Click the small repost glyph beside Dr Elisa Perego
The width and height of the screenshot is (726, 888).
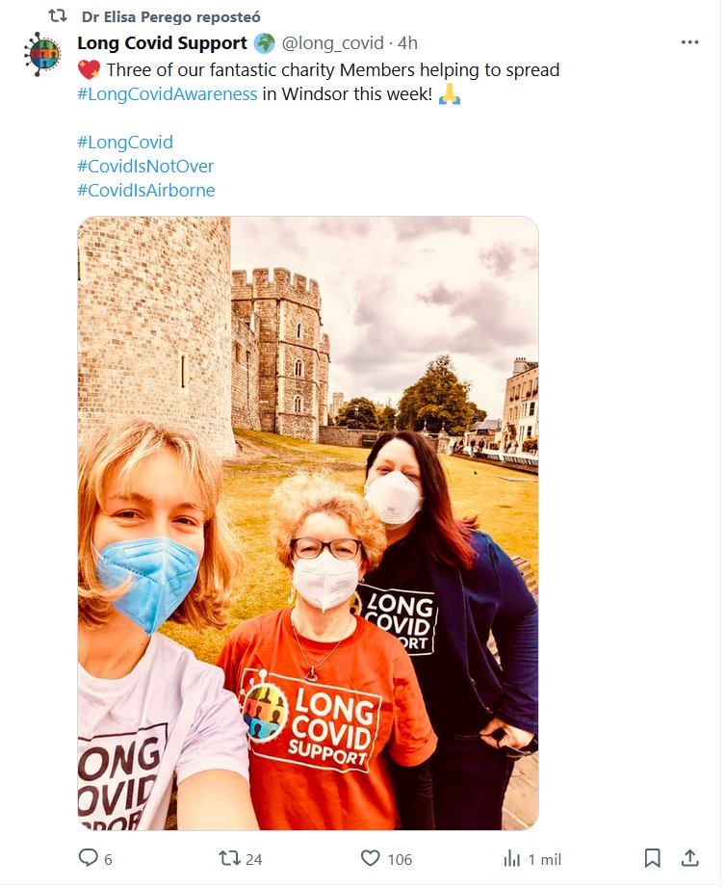pyautogui.click(x=58, y=16)
